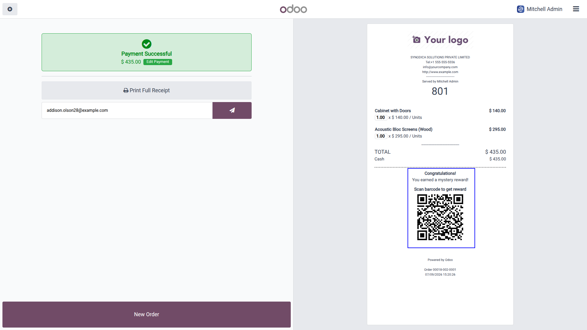Click the Odoo link in Powered by
Screen dimensions: 587x330
coord(449,260)
